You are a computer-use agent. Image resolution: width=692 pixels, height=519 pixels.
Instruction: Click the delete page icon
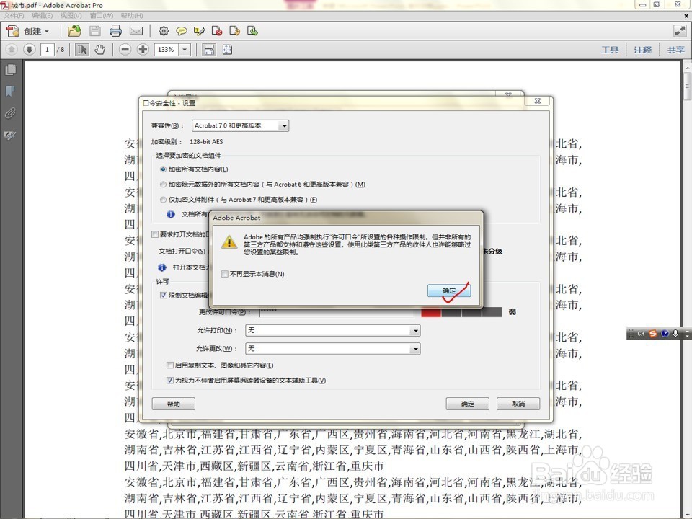click(x=217, y=31)
